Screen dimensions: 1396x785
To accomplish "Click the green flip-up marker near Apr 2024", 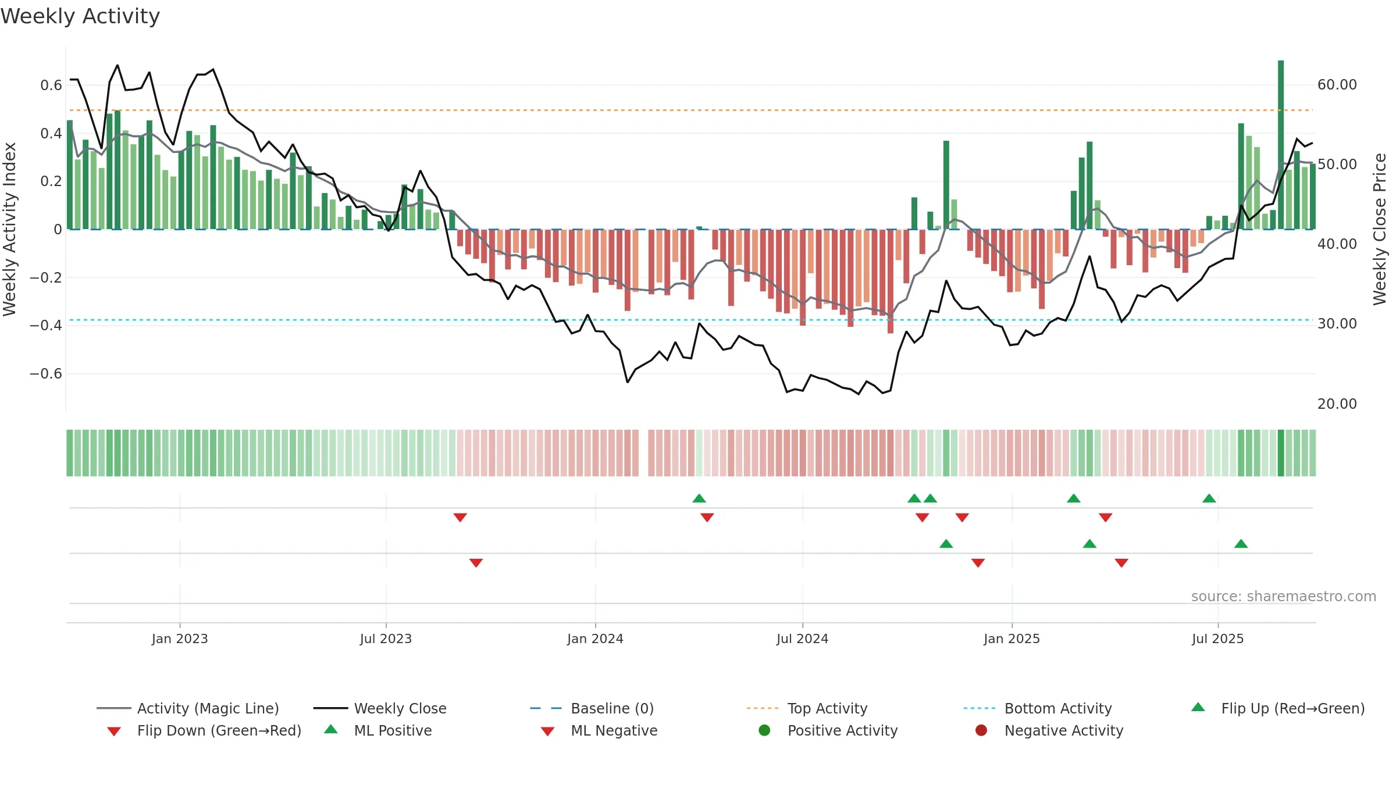I will pyautogui.click(x=699, y=498).
